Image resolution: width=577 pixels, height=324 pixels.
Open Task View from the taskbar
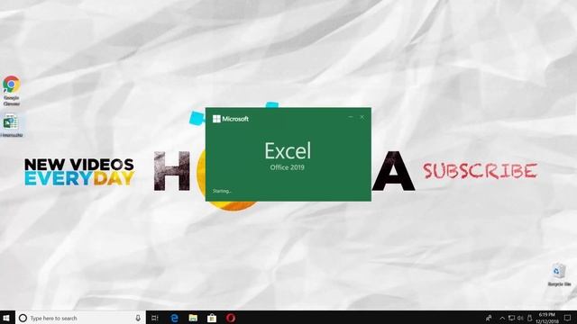[155, 318]
